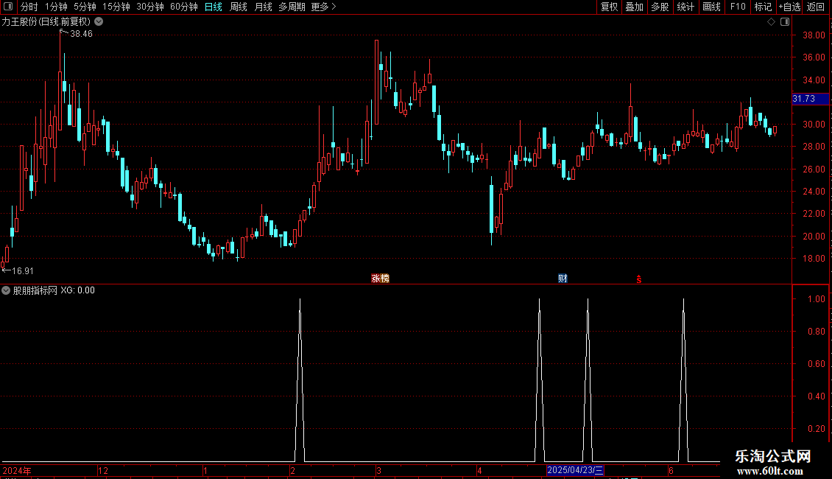The width and height of the screenshot is (832, 479).
Task: Open the 股朋指标网 indicator dropdown
Action: tap(6, 290)
